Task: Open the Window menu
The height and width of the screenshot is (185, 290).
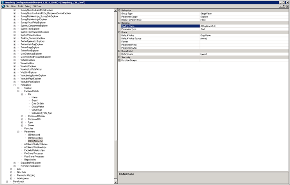Action: 37,6
